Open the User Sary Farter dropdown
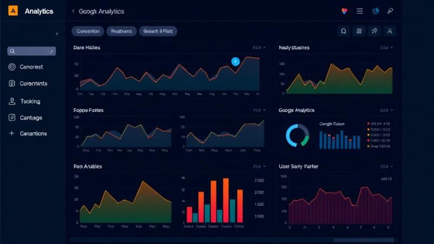 pyautogui.click(x=392, y=167)
